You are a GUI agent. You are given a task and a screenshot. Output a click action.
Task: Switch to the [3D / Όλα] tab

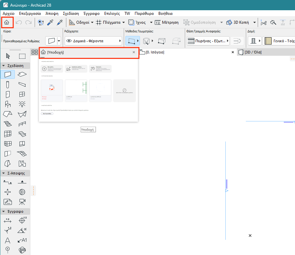tap(253, 52)
